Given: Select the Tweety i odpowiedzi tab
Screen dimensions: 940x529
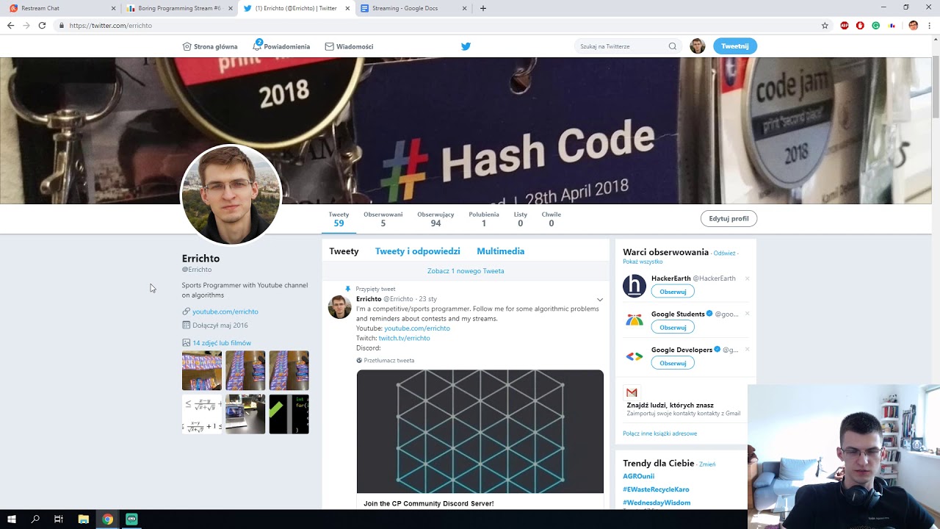Looking at the screenshot, I should (417, 251).
